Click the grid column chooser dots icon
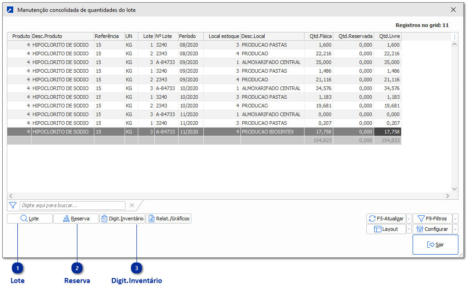The height and width of the screenshot is (299, 468). 454,37
